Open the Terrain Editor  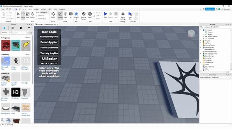(x=53, y=15)
